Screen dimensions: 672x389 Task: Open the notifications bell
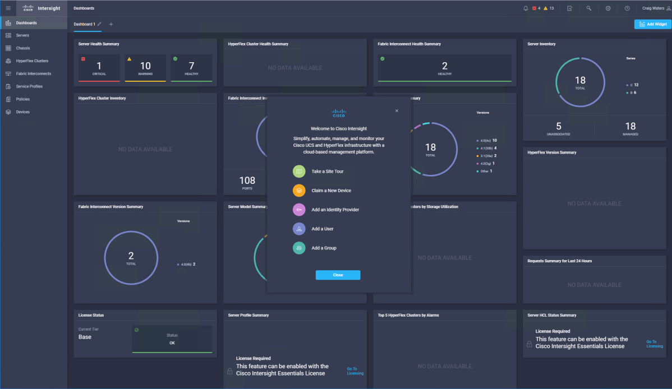524,8
